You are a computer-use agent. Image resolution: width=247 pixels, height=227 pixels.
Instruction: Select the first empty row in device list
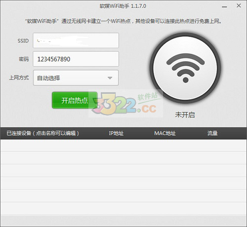123,146
